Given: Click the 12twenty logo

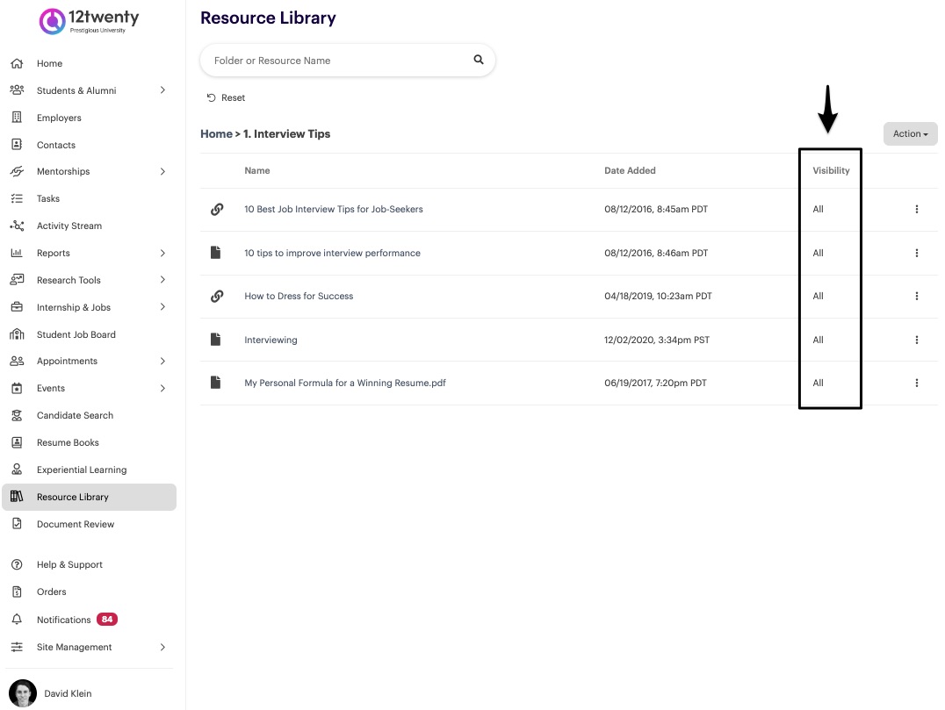Looking at the screenshot, I should click(89, 21).
